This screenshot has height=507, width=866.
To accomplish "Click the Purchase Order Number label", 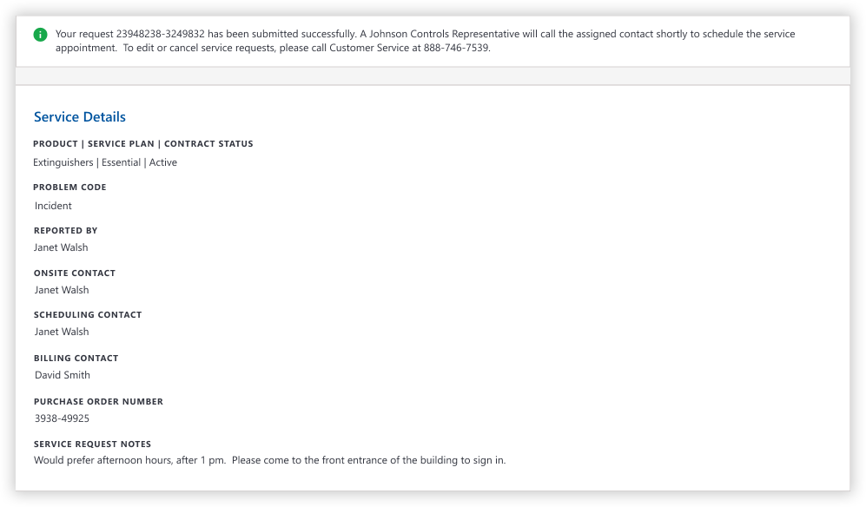I will [98, 401].
